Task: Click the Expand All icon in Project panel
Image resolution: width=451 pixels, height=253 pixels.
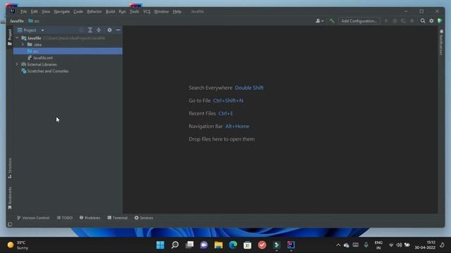Action: tap(90, 30)
